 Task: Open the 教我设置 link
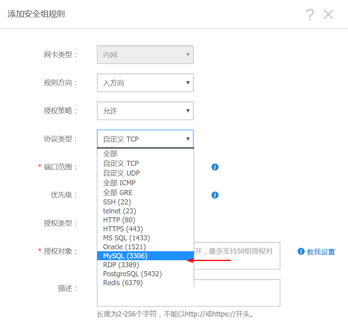(321, 252)
